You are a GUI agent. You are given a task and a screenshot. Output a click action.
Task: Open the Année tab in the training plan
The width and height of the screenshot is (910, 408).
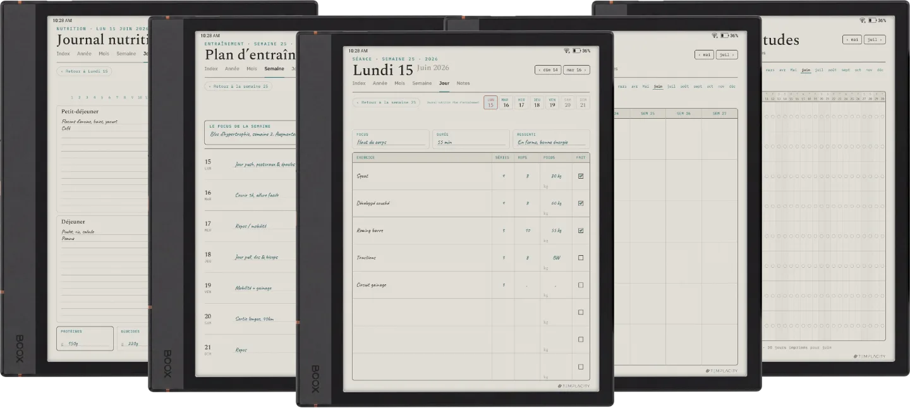232,69
